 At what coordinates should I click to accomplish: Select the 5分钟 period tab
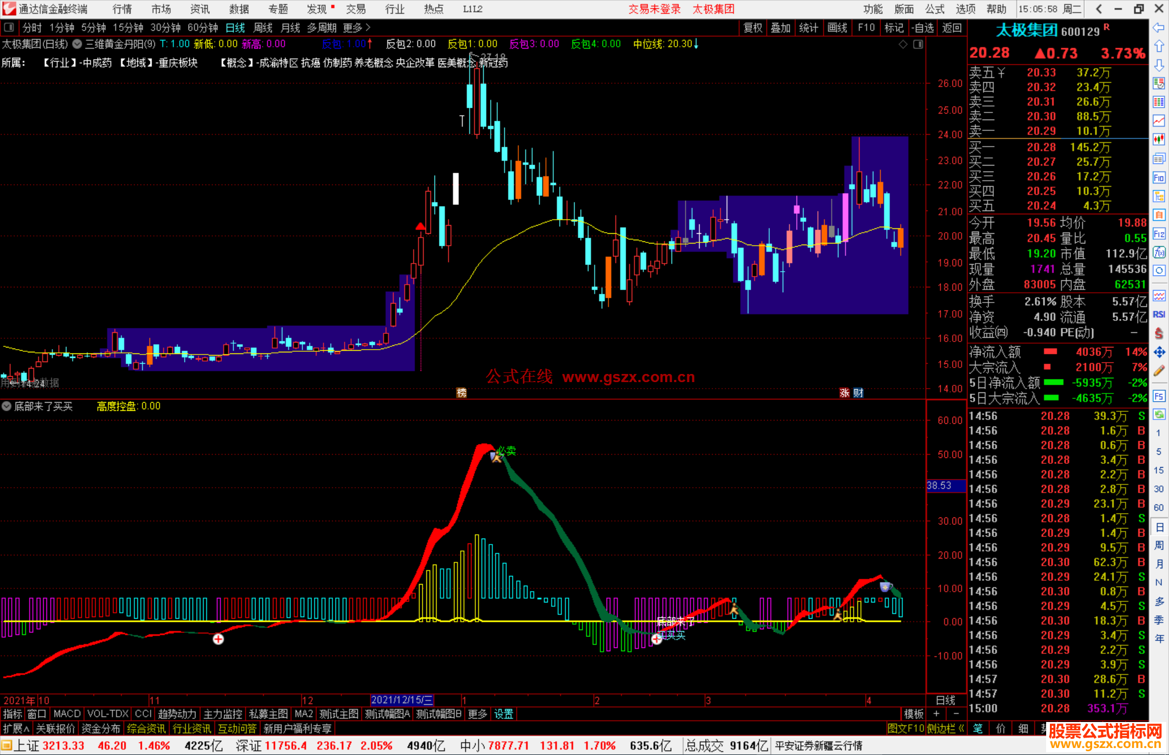[x=94, y=28]
